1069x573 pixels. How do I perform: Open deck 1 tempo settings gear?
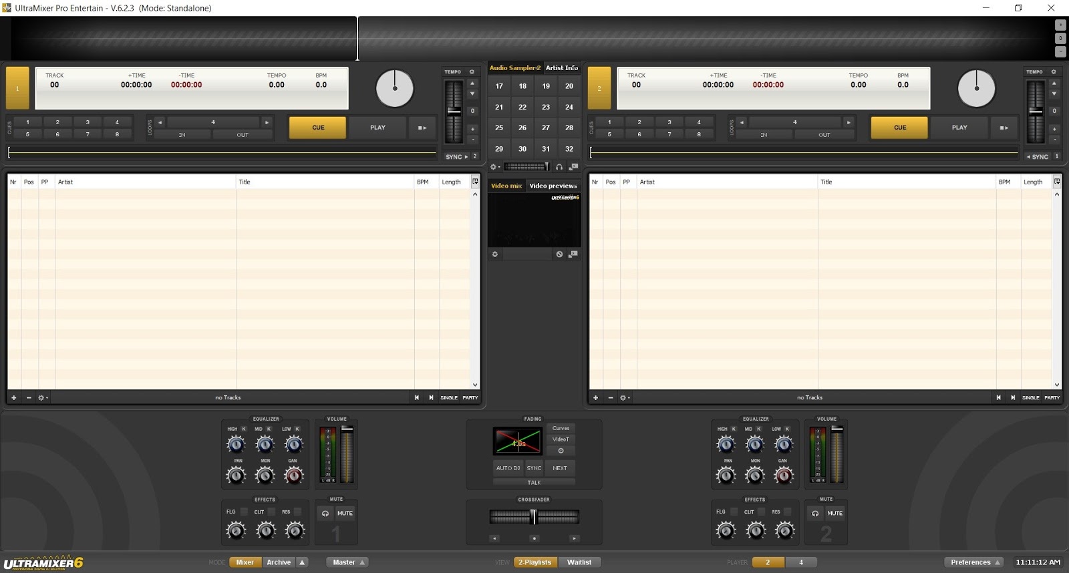pyautogui.click(x=472, y=71)
